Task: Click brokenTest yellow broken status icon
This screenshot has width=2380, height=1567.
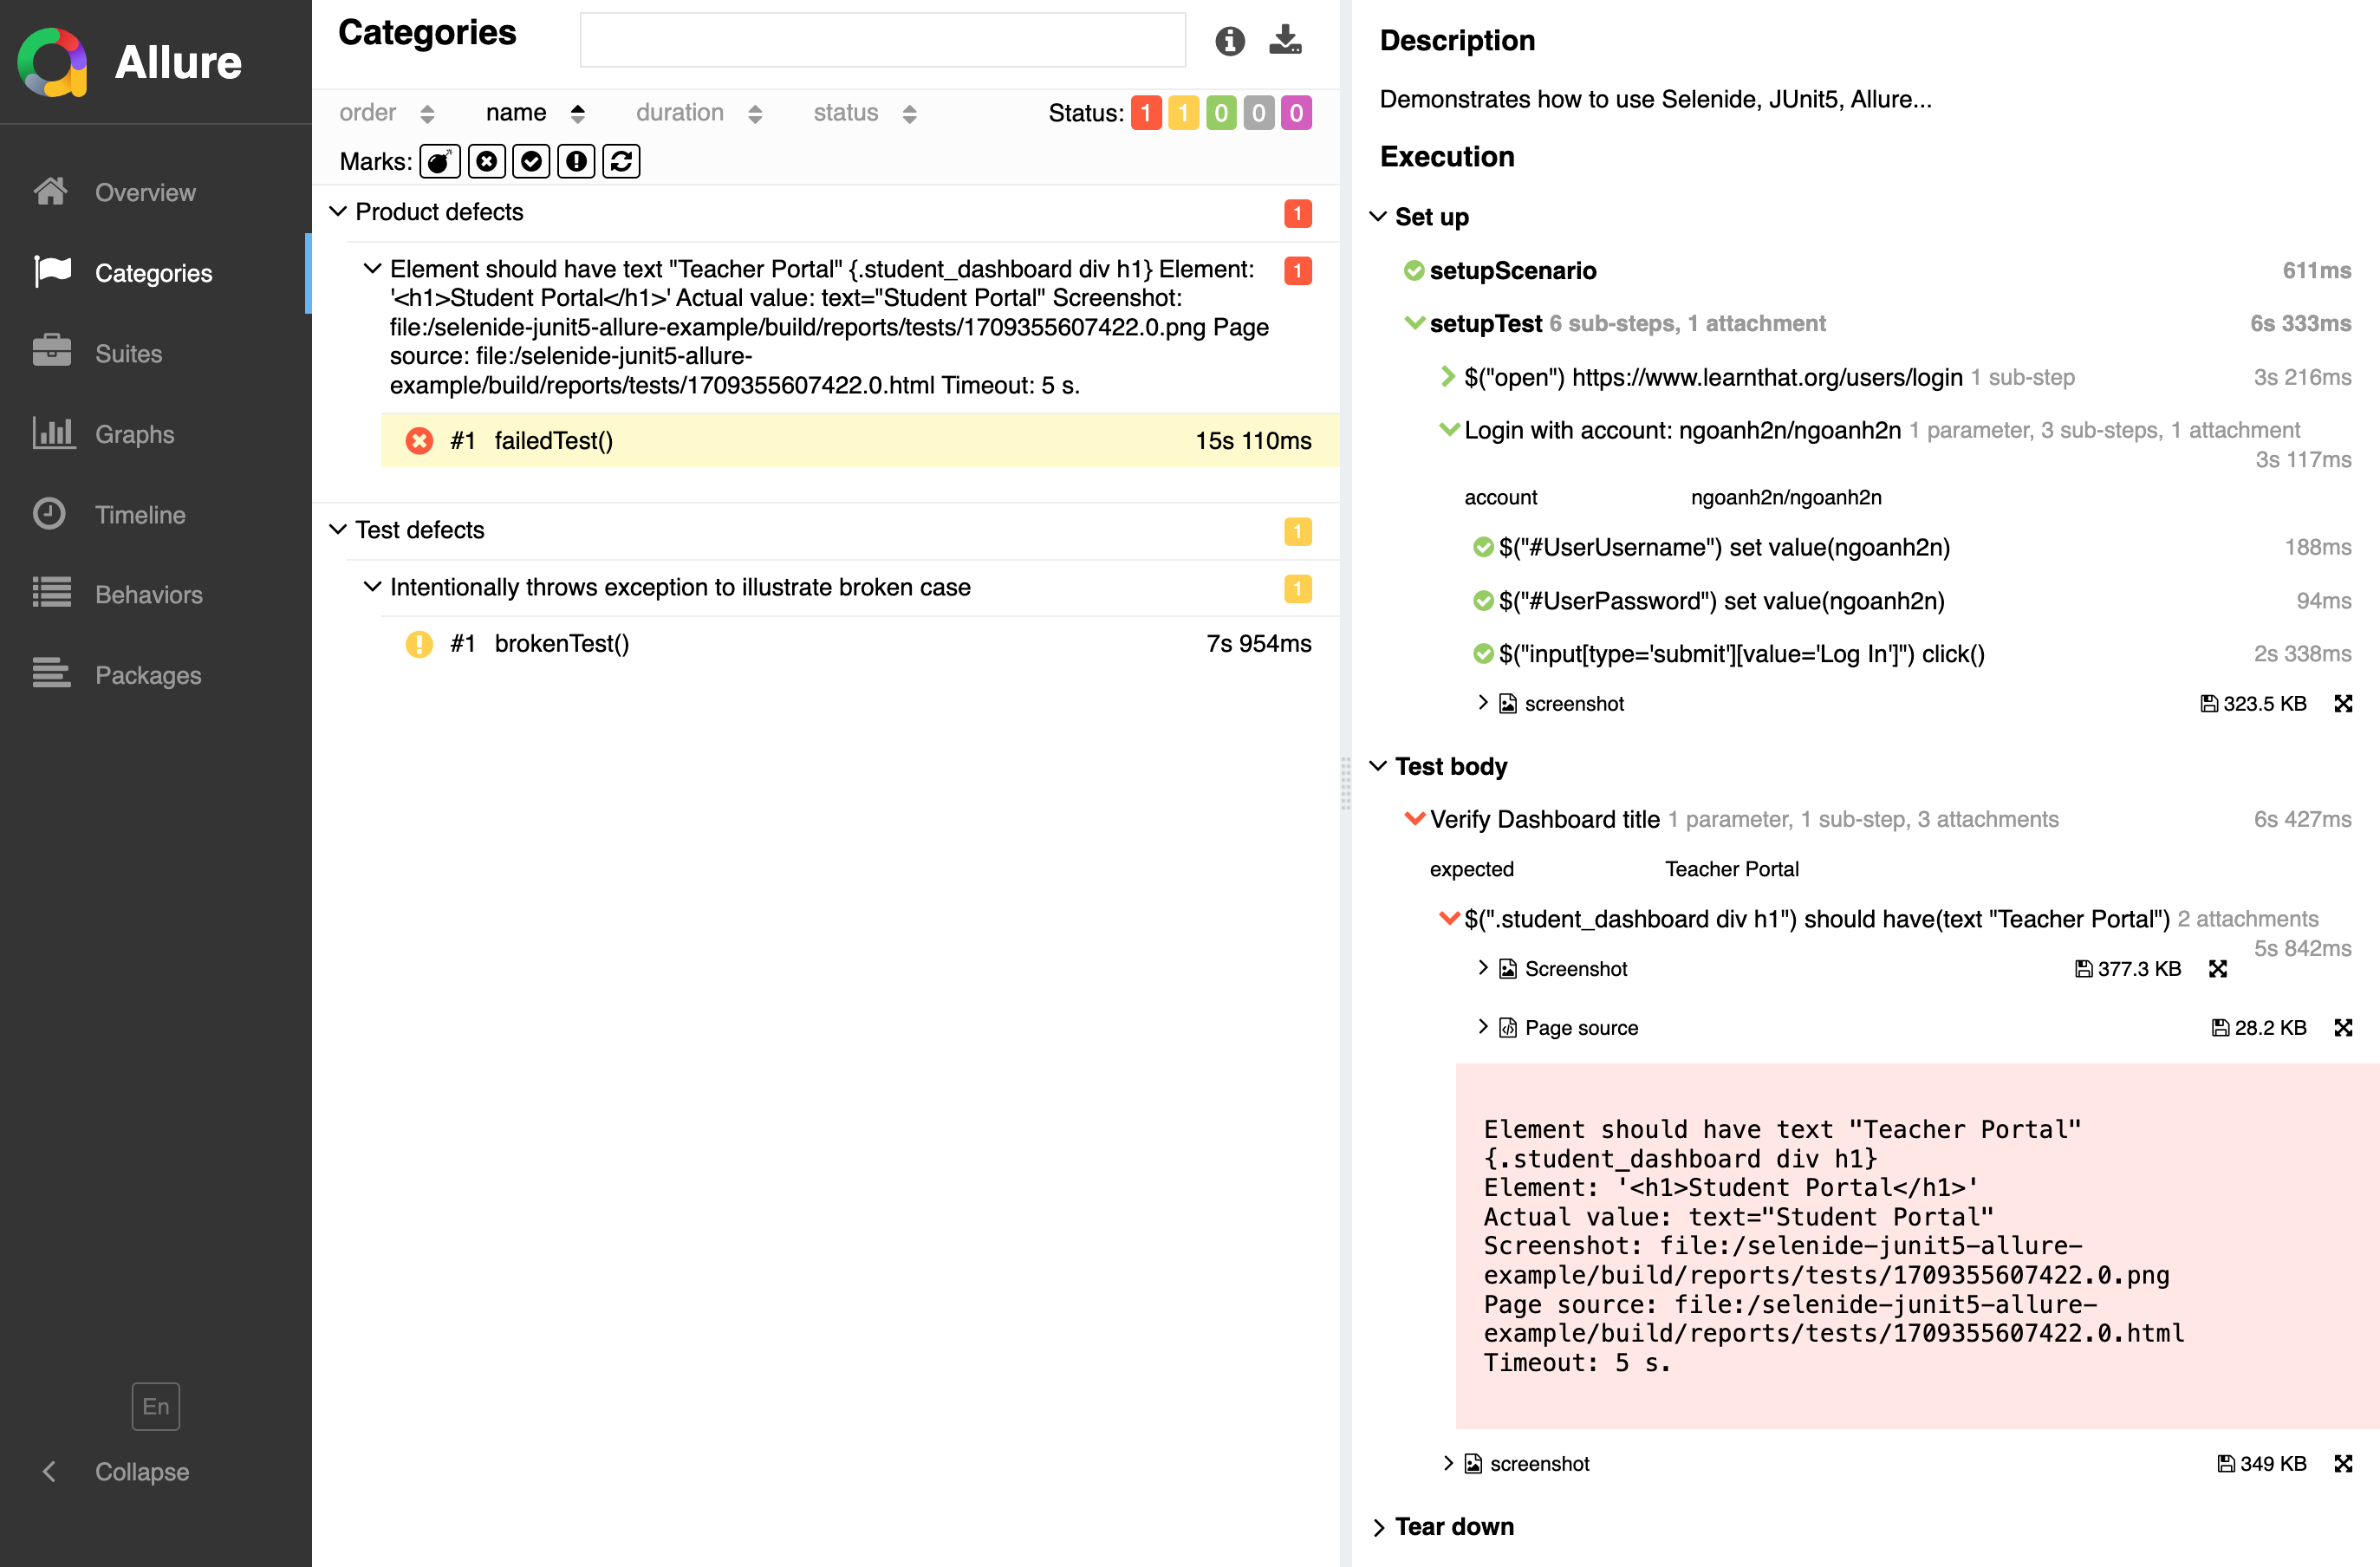Action: coord(419,643)
